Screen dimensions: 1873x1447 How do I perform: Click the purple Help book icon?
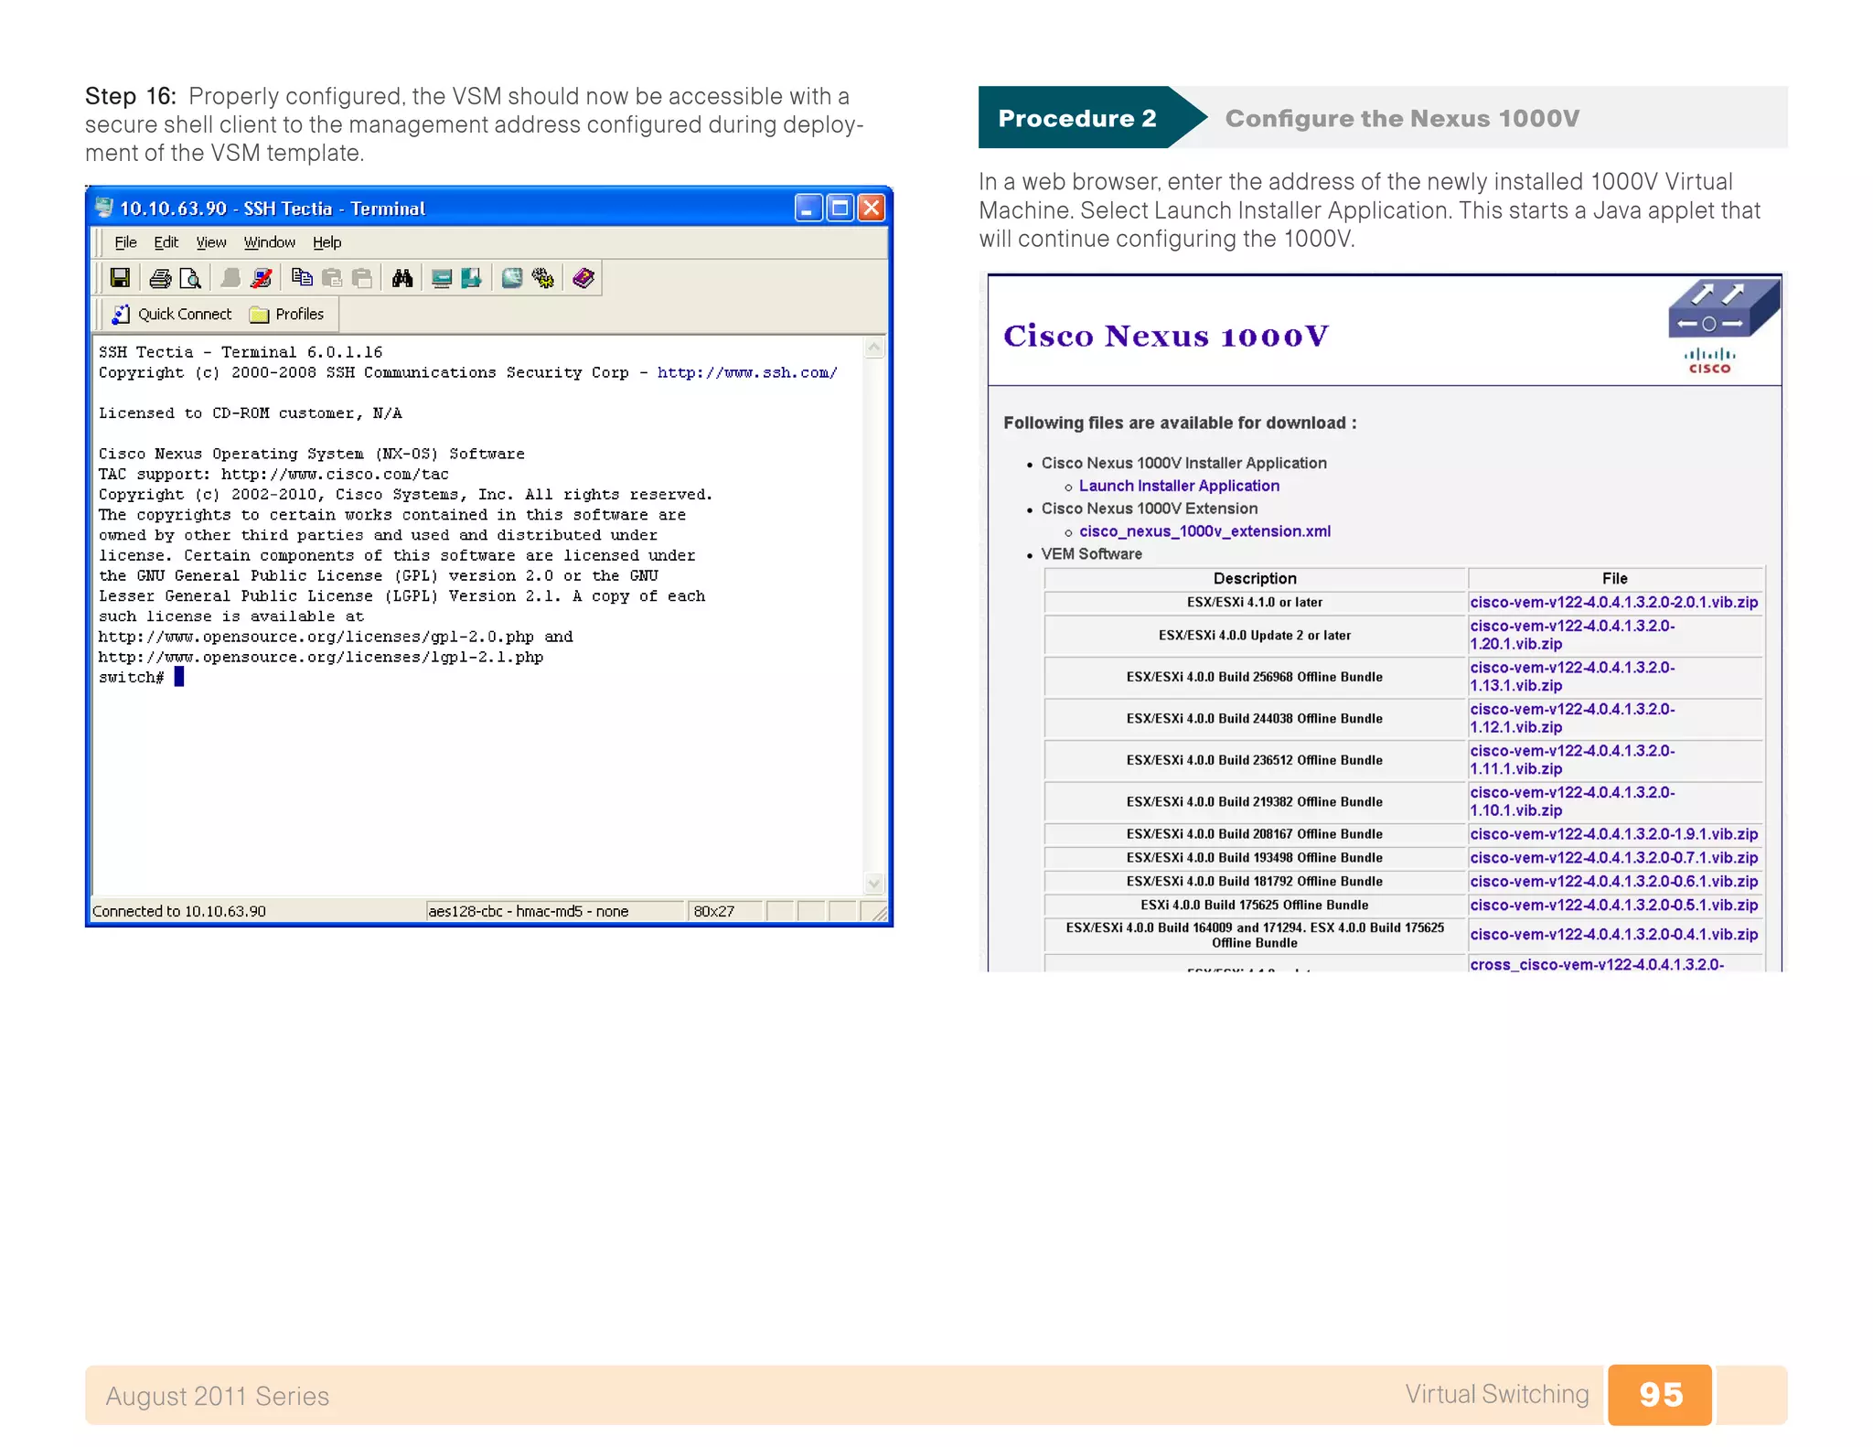pyautogui.click(x=583, y=278)
